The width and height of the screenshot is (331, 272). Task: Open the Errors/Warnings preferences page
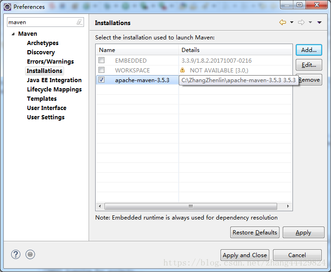coord(51,62)
